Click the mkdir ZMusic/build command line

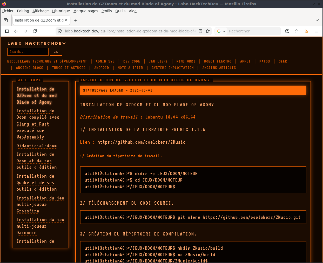click(x=154, y=248)
